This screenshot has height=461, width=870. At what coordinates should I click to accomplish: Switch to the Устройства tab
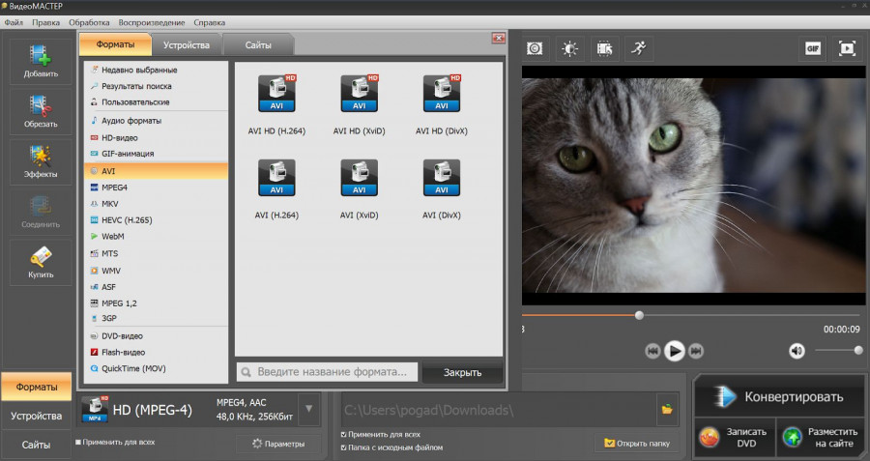[x=186, y=44]
